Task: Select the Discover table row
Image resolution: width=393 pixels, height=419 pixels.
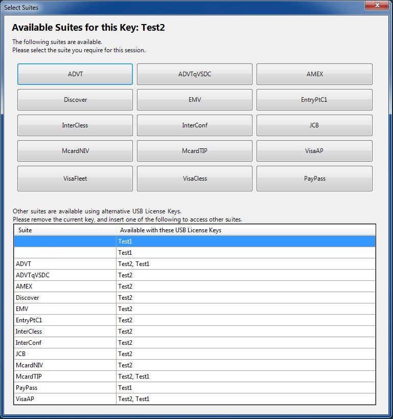Action: (x=195, y=297)
